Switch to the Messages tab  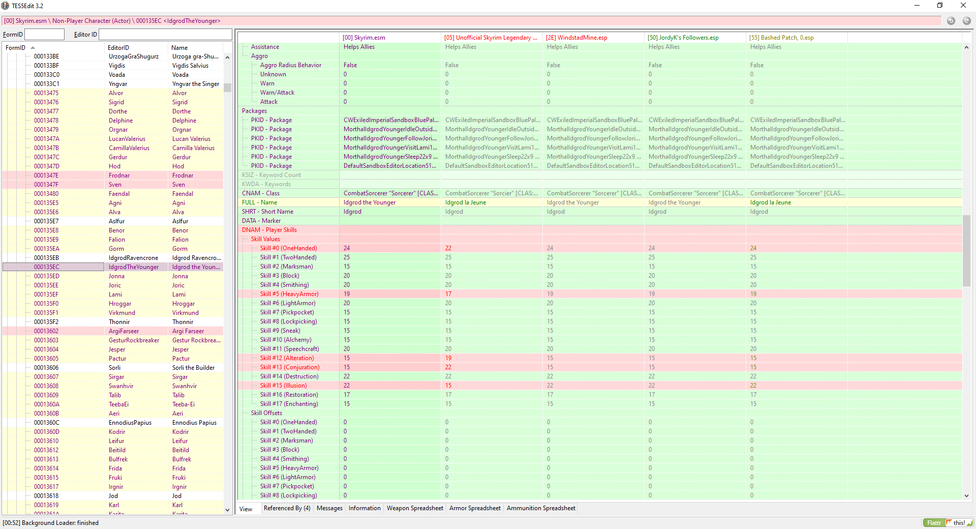point(329,508)
